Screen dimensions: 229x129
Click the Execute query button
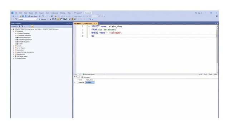click(42, 19)
